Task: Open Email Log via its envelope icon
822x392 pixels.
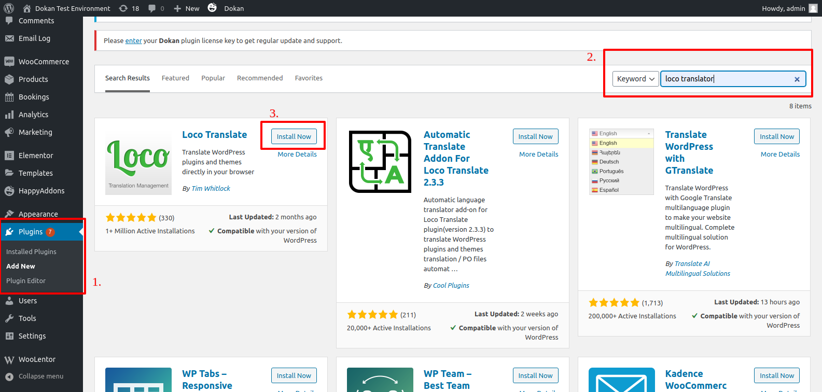Action: click(x=9, y=38)
